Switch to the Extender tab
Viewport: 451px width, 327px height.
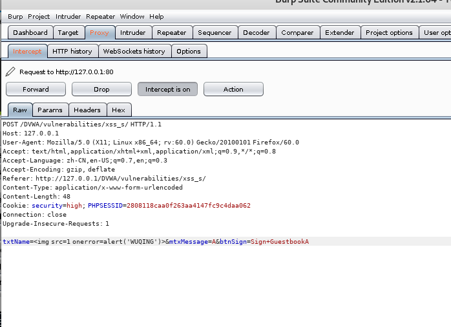tap(340, 32)
